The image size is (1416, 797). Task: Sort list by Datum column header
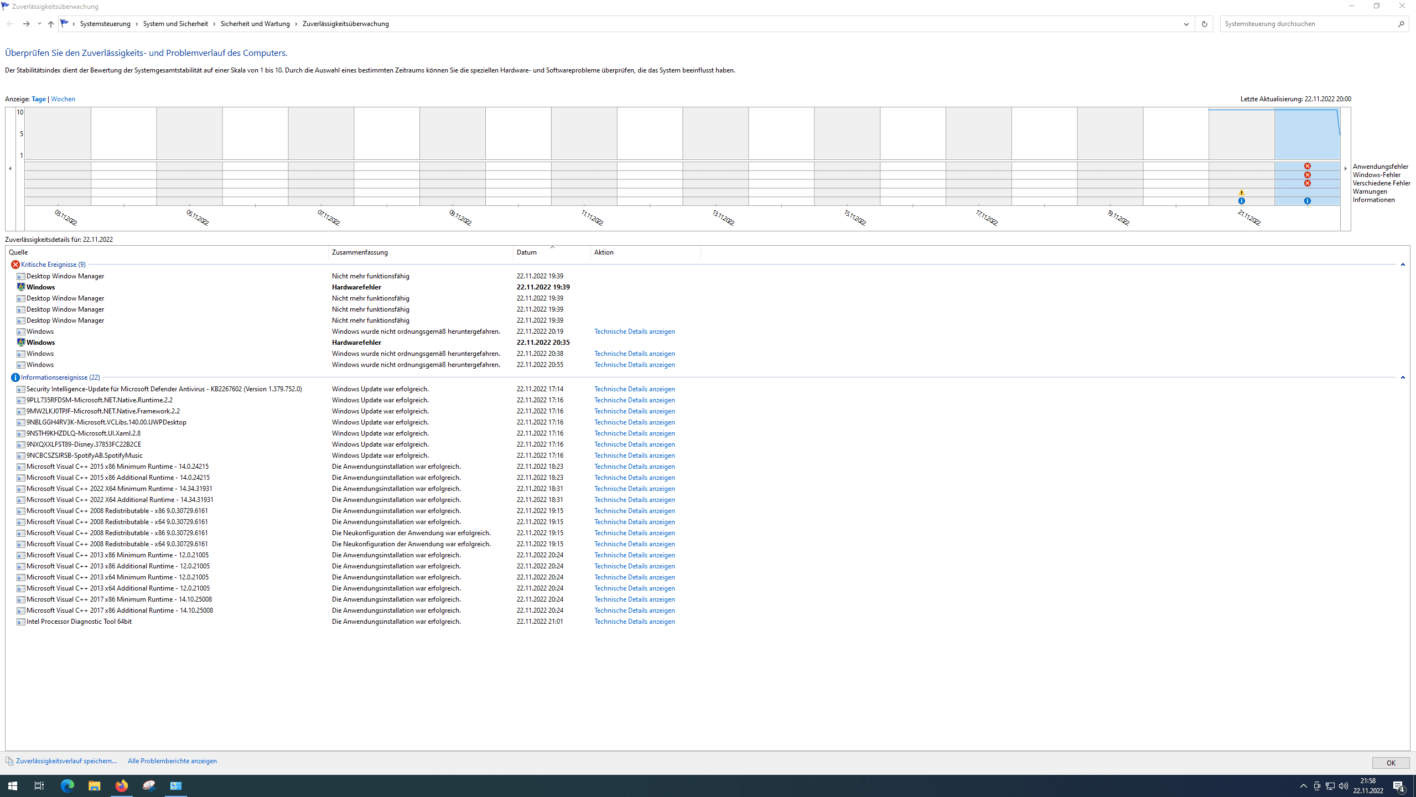(x=526, y=252)
